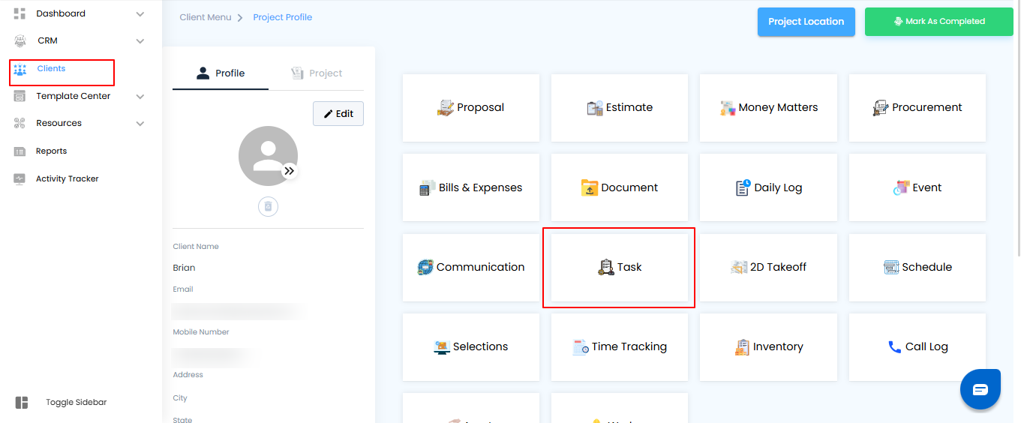Click the double-arrow badge on avatar
1024x423 pixels.
290,171
